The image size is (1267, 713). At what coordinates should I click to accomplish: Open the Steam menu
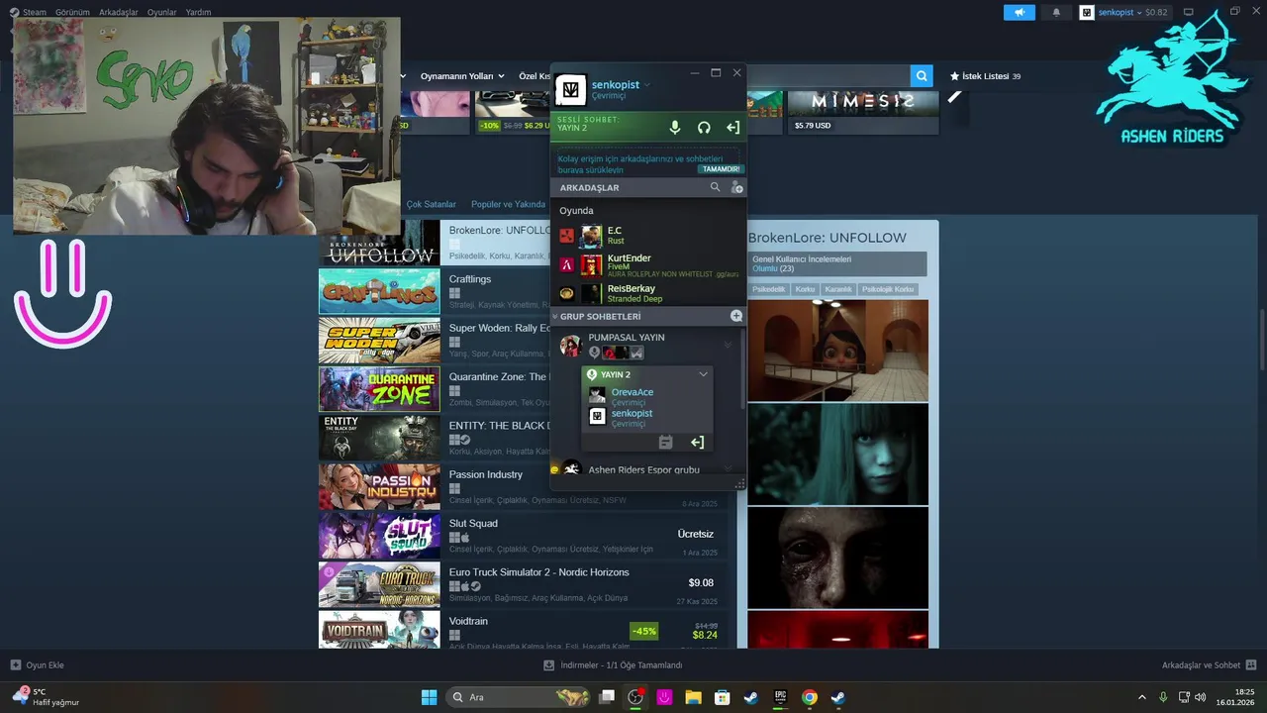(x=35, y=12)
